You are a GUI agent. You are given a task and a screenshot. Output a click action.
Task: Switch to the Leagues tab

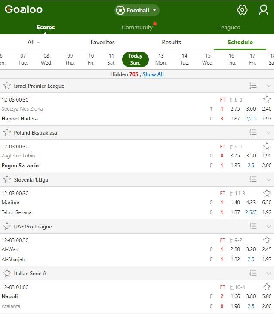tap(229, 27)
